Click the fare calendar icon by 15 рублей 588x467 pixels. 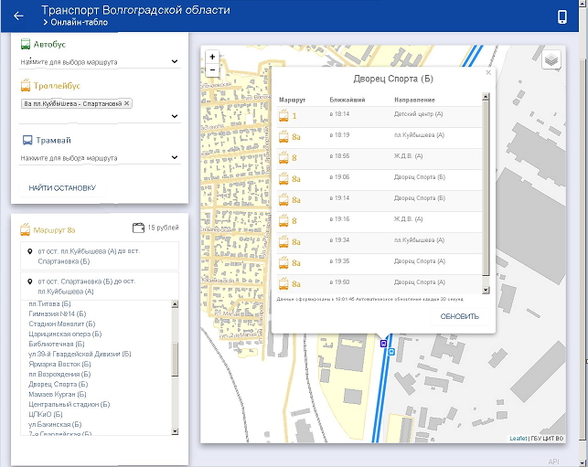139,228
